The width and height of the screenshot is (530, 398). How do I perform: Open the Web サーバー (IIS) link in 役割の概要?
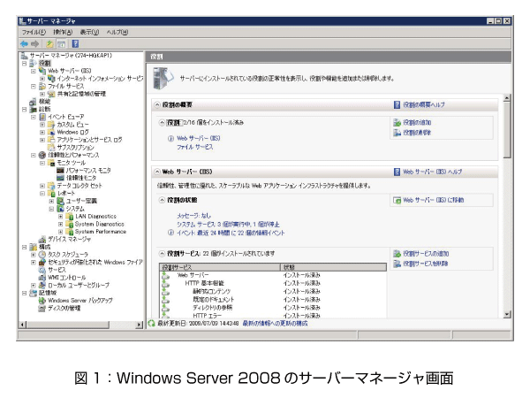[199, 138]
